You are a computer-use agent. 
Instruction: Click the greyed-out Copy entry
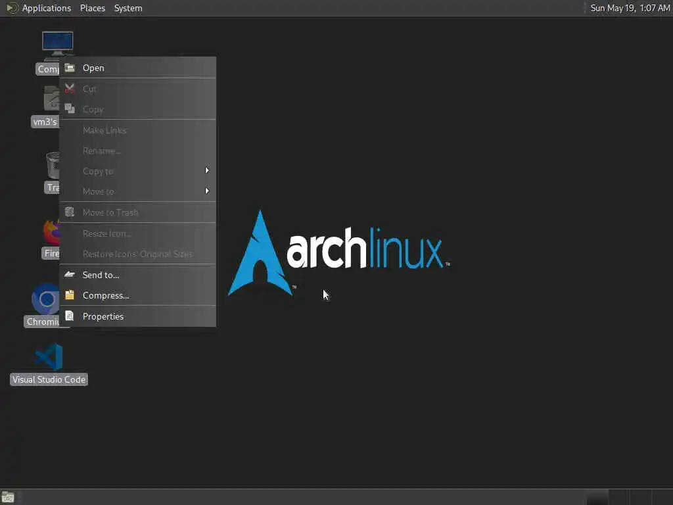[138, 110]
